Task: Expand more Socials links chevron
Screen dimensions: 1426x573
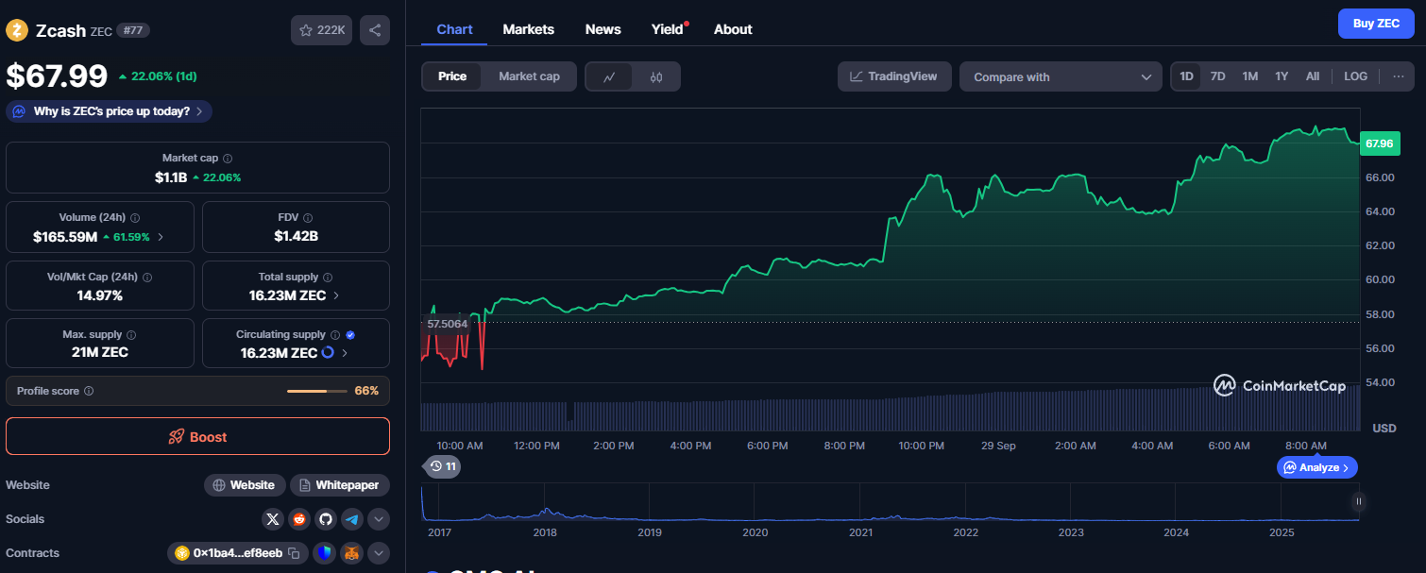Action: coord(379,519)
